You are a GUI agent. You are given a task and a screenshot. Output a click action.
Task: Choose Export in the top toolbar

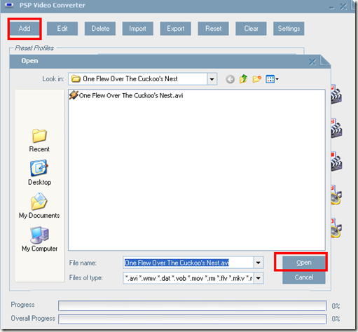175,29
